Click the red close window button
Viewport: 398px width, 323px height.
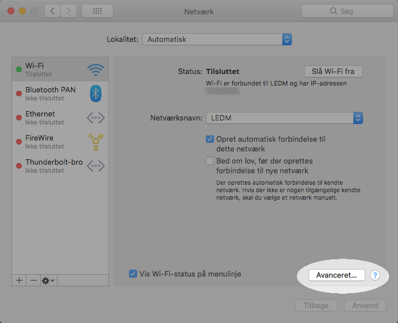coord(11,11)
